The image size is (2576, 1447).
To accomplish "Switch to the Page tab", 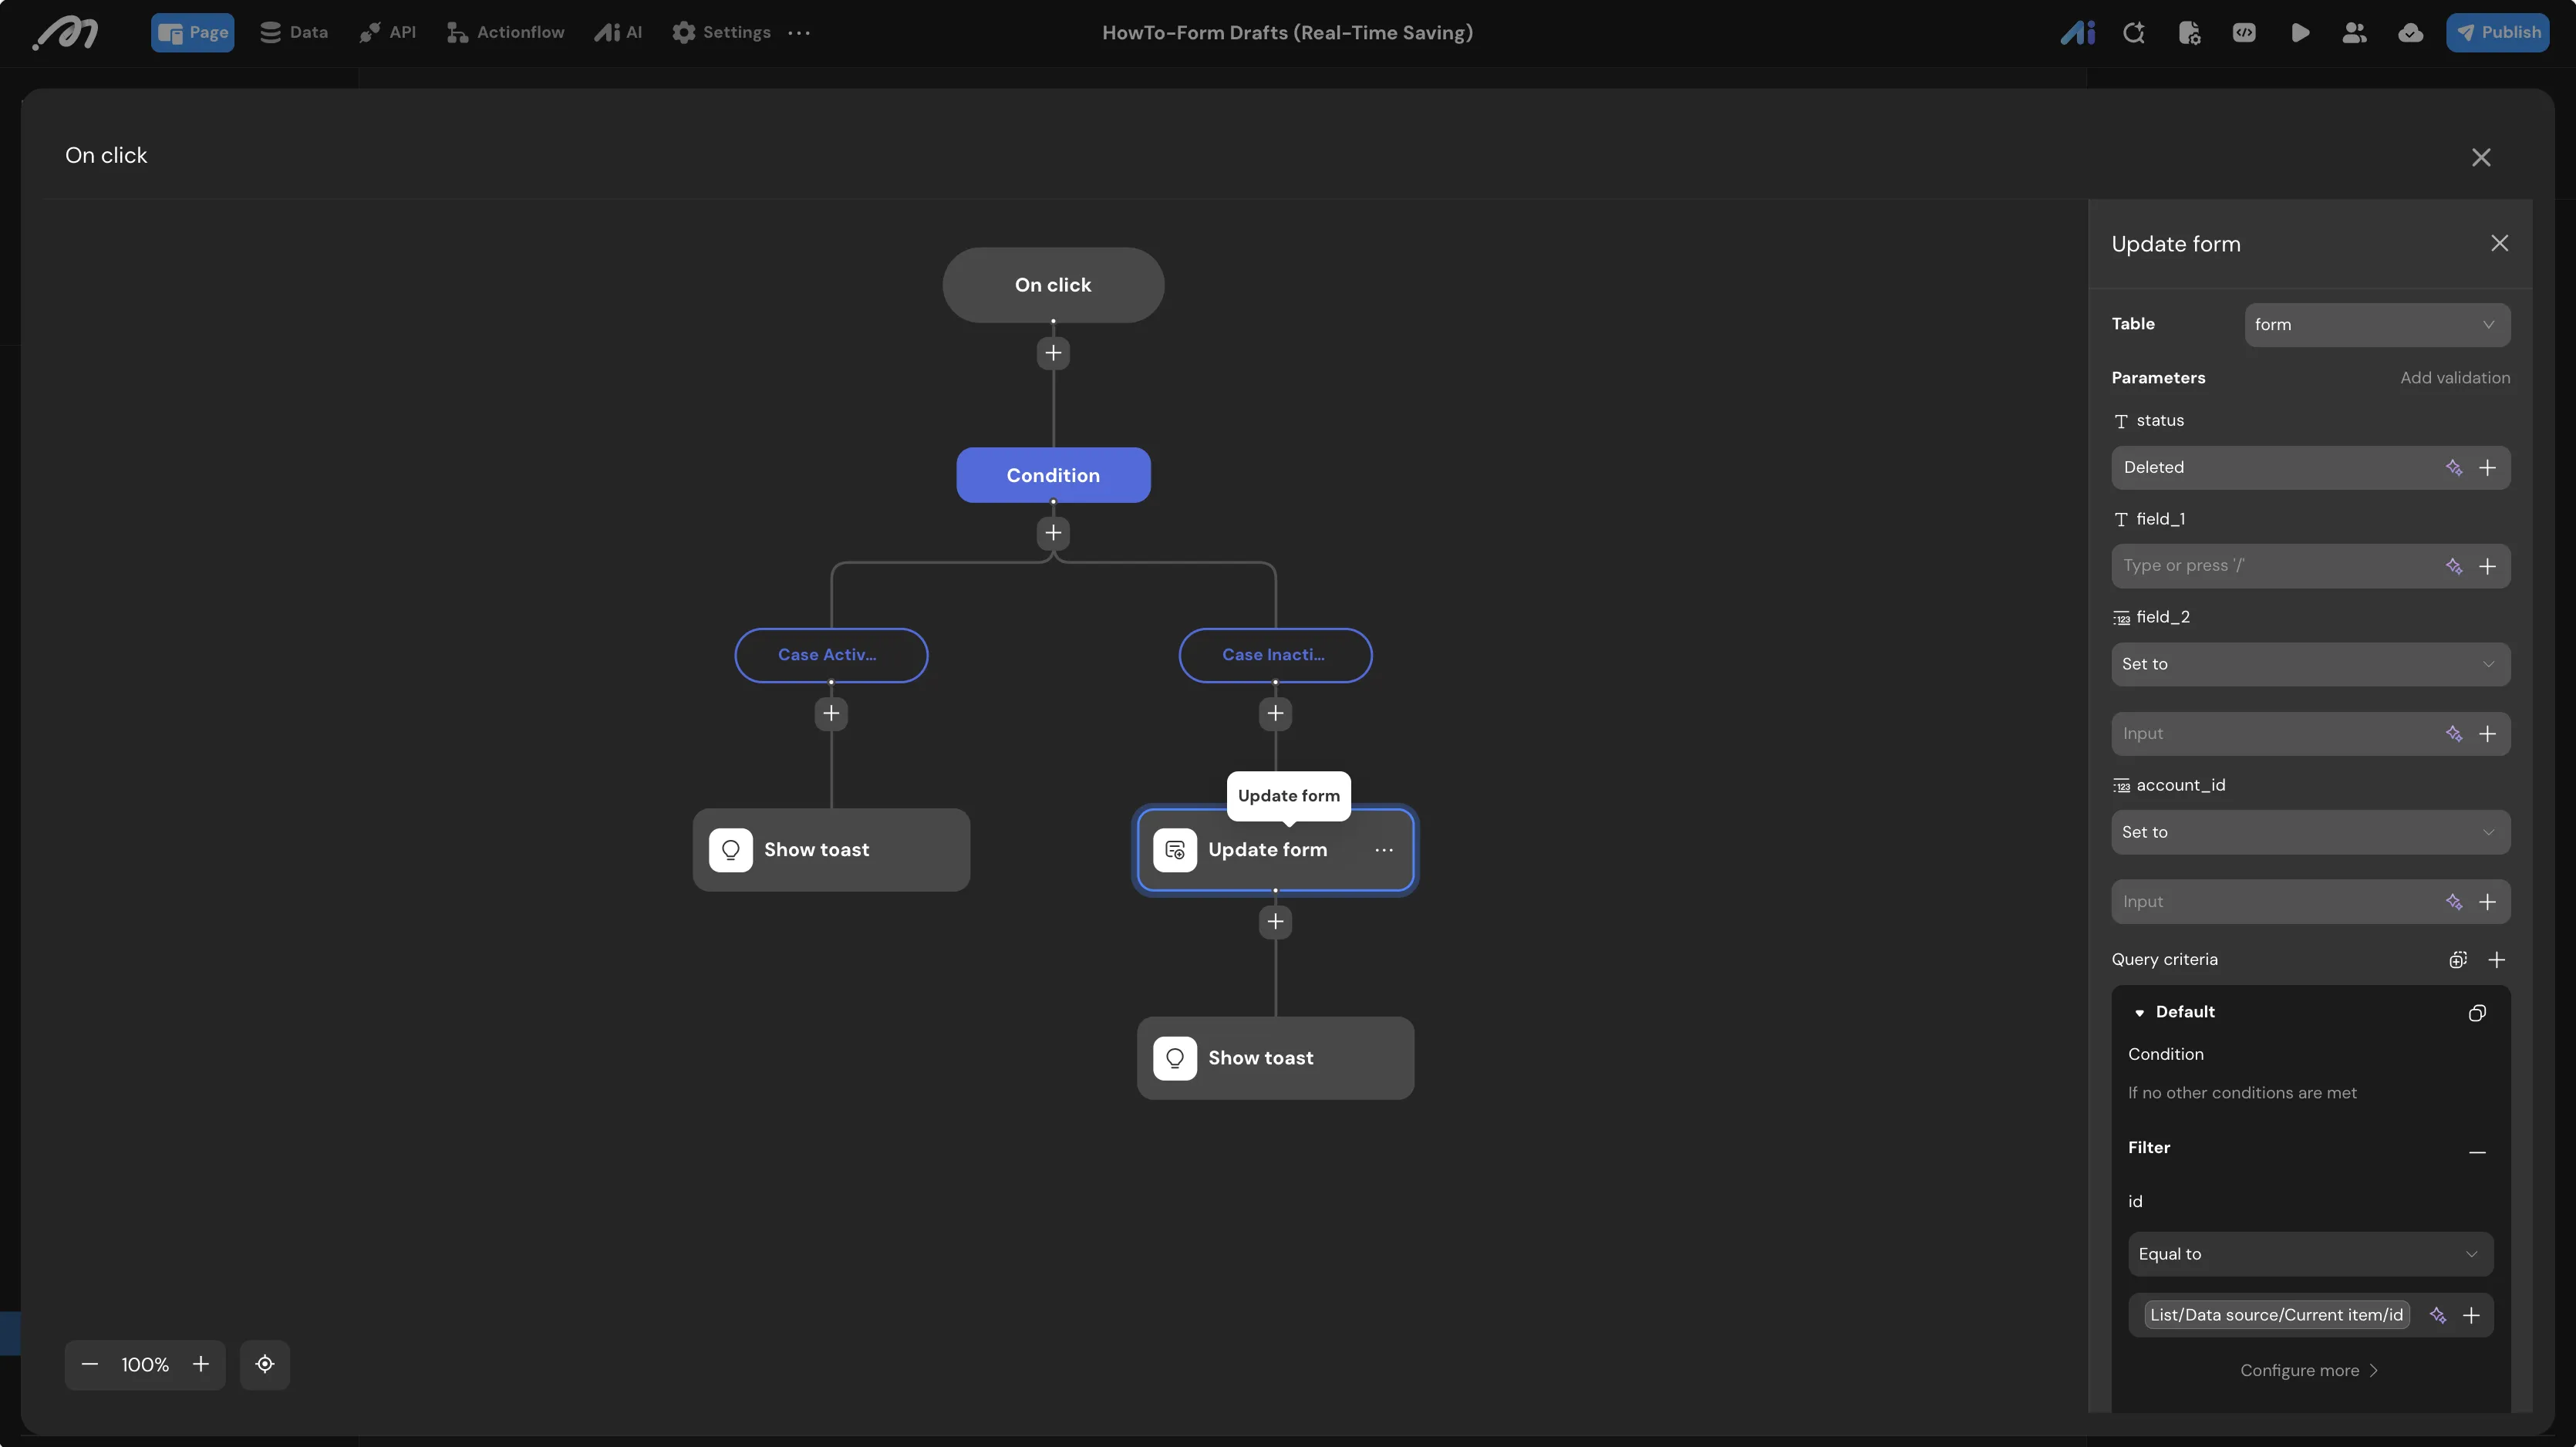I will tap(192, 33).
